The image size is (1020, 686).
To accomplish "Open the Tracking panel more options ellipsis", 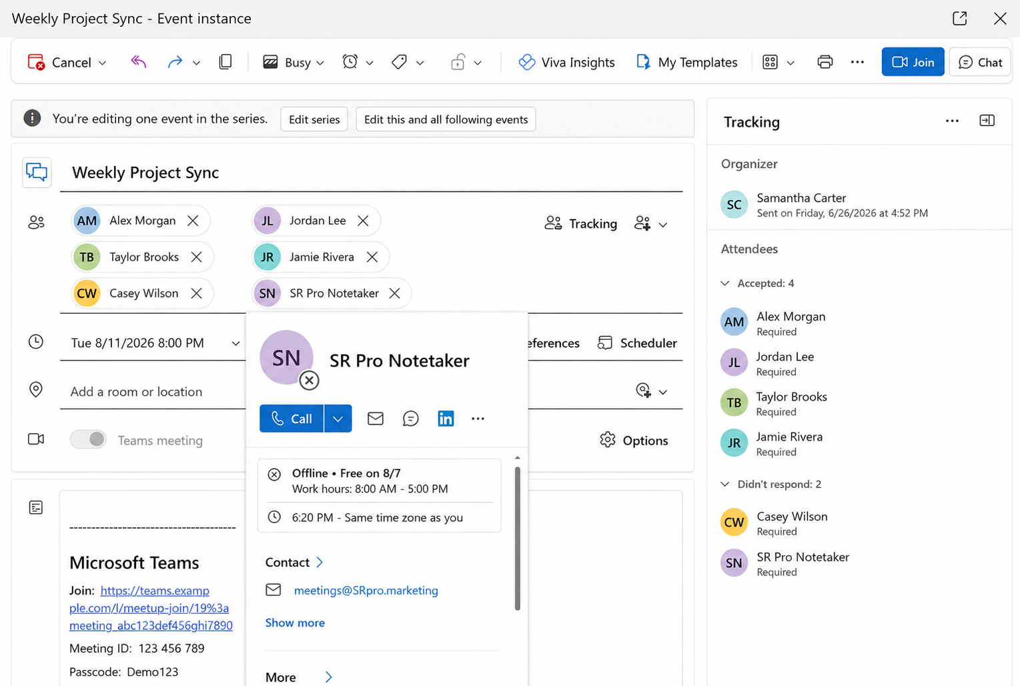I will (952, 121).
